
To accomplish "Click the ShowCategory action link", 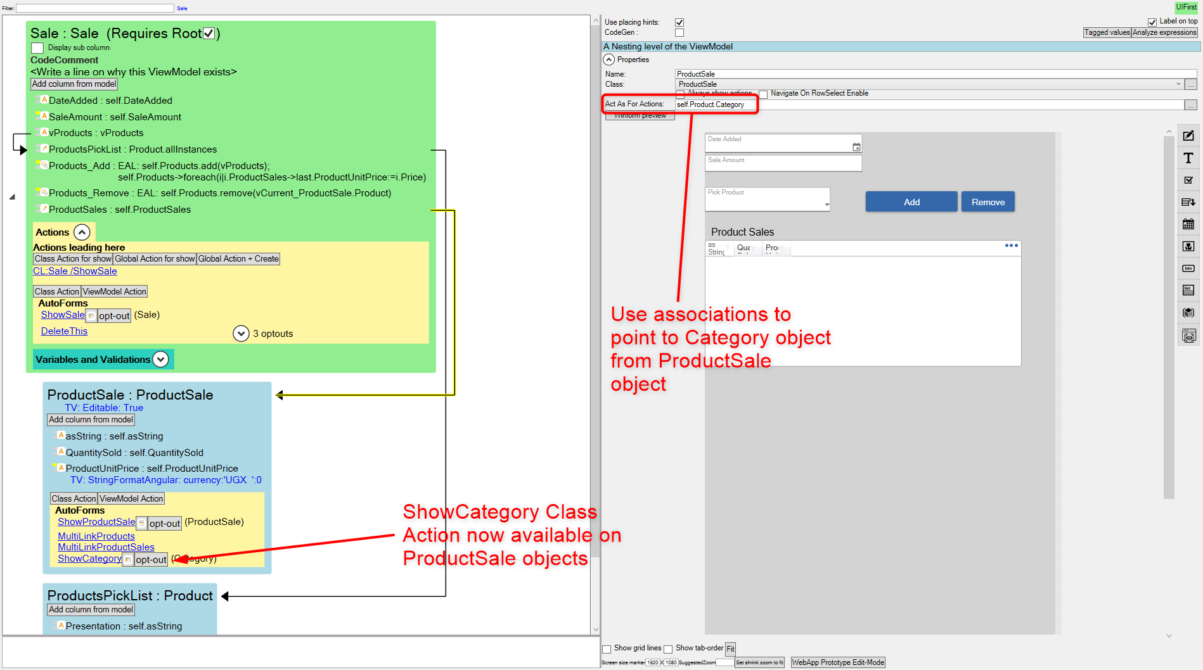I will click(89, 559).
